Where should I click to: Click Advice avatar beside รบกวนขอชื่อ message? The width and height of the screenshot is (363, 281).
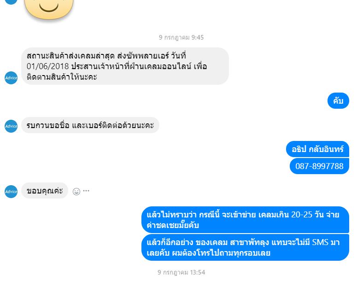point(11,126)
